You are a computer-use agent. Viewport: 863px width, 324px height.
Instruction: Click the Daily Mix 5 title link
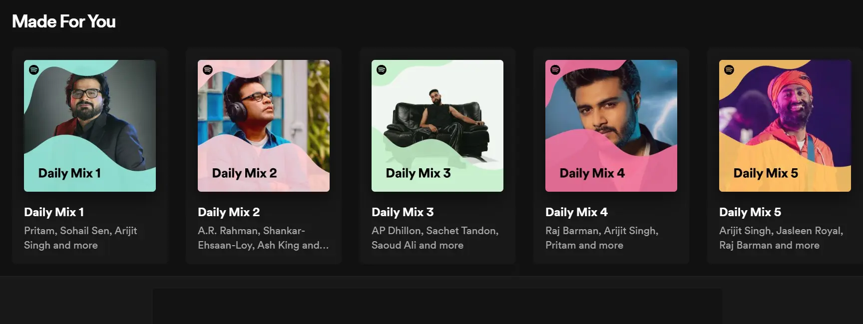pos(750,212)
